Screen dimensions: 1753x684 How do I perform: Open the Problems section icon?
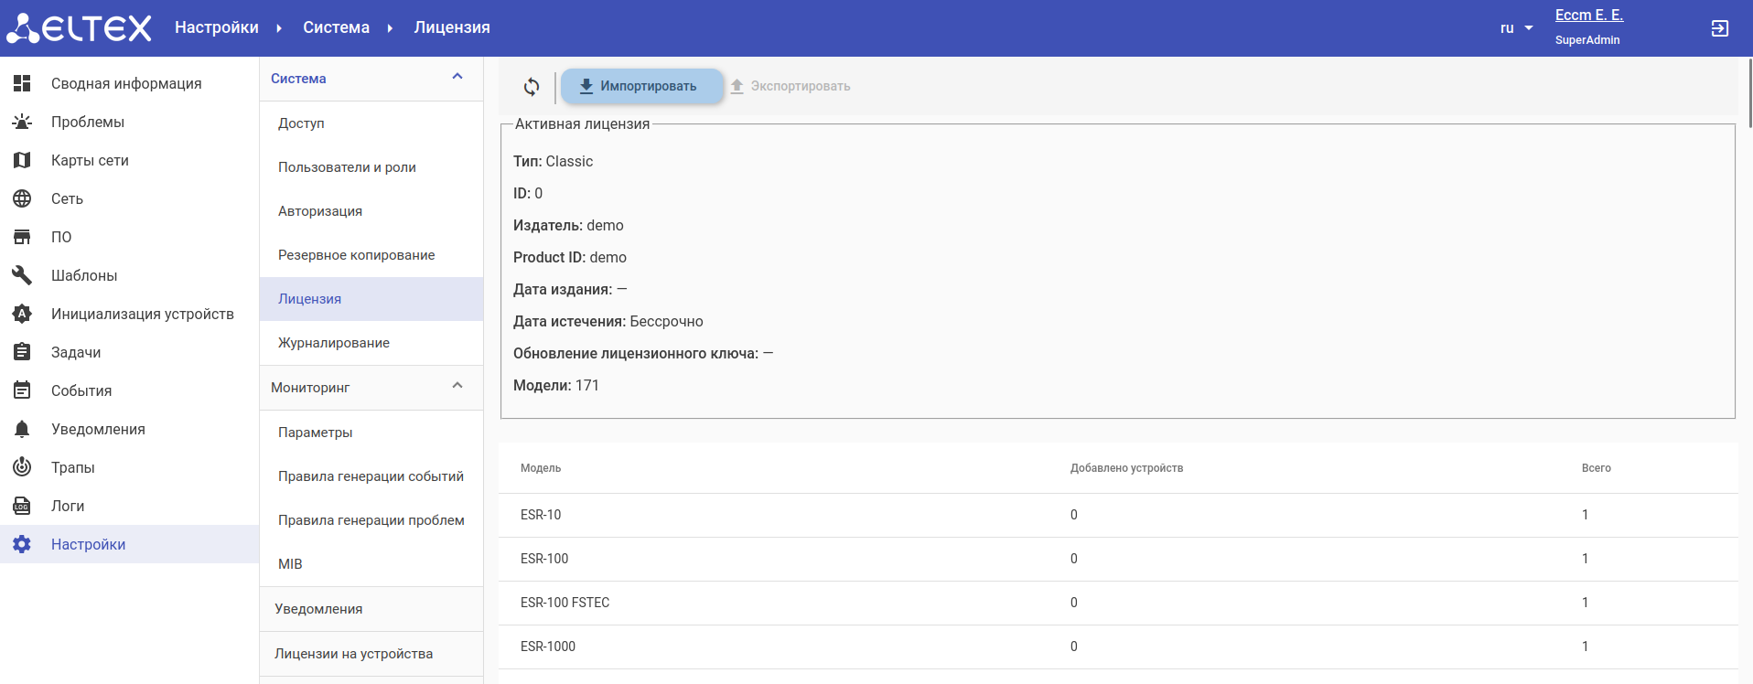tap(22, 122)
